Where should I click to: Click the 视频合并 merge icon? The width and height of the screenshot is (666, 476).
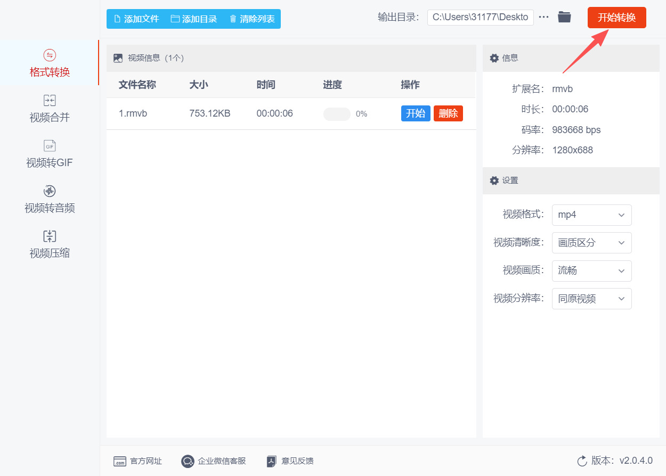click(x=50, y=101)
